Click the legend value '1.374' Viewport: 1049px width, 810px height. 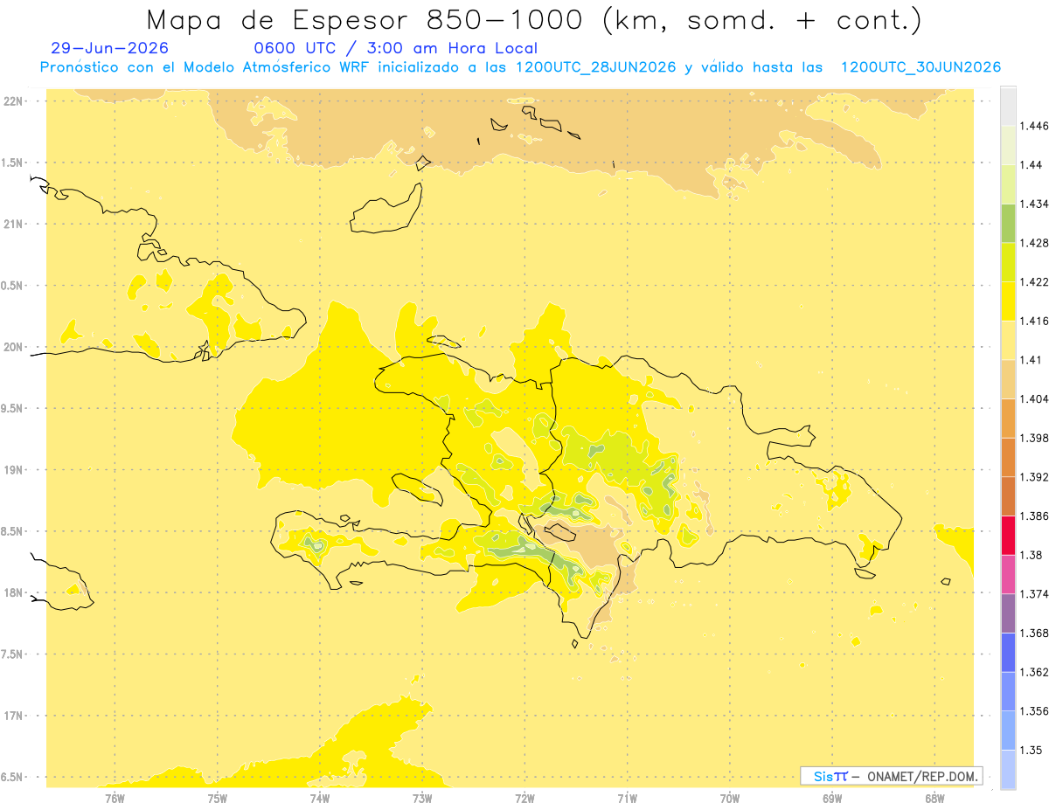point(1034,594)
